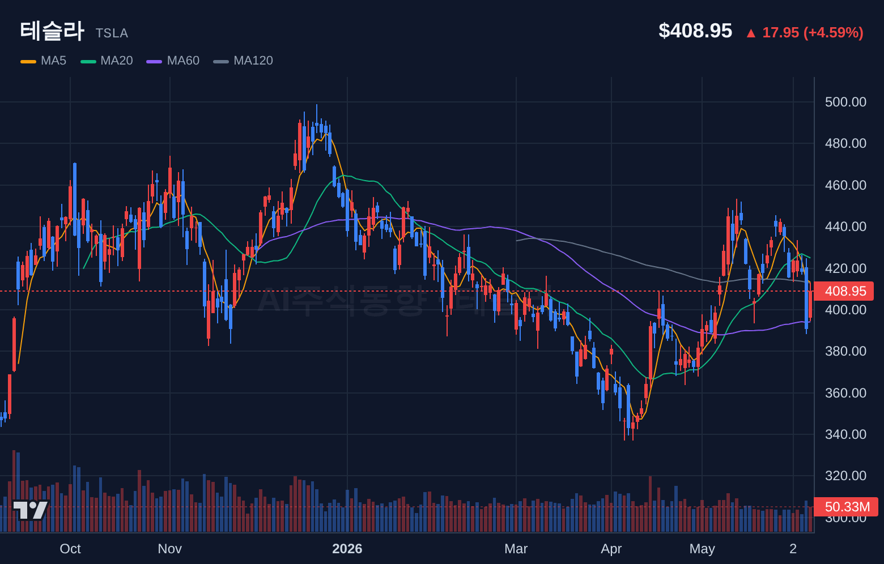Click the red 408.95 price axis tag
Screen dimensions: 884x564
coord(844,291)
